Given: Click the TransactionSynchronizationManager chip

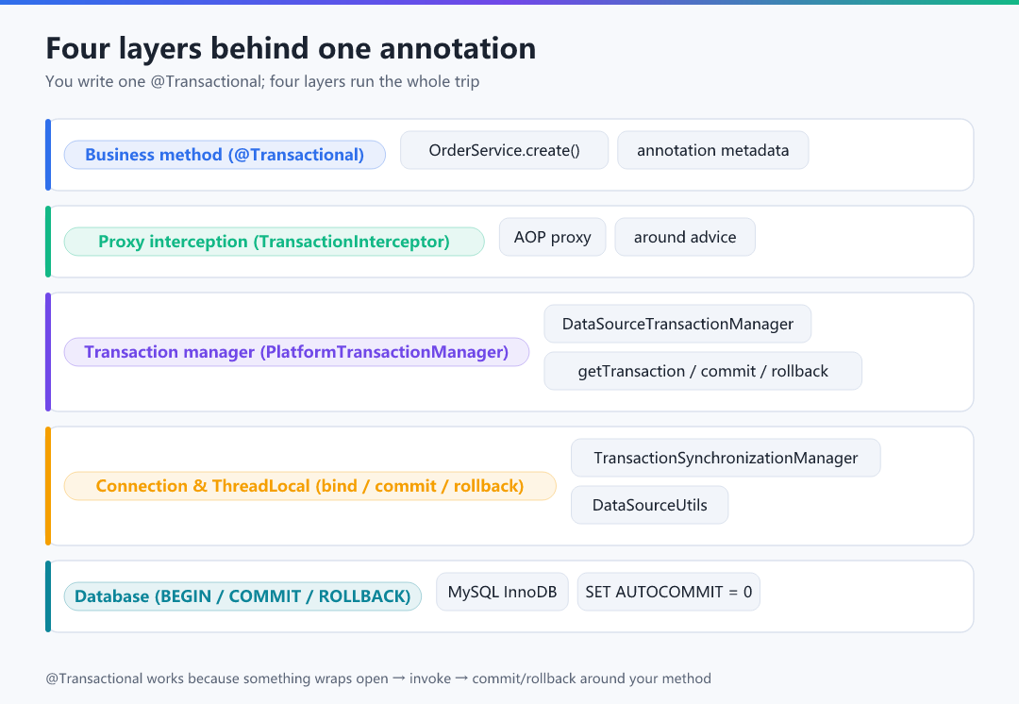Looking at the screenshot, I should tap(726, 458).
